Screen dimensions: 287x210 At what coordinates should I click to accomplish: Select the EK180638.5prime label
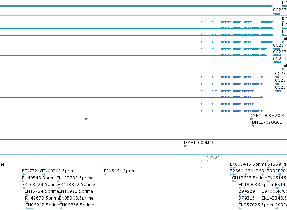257,185
